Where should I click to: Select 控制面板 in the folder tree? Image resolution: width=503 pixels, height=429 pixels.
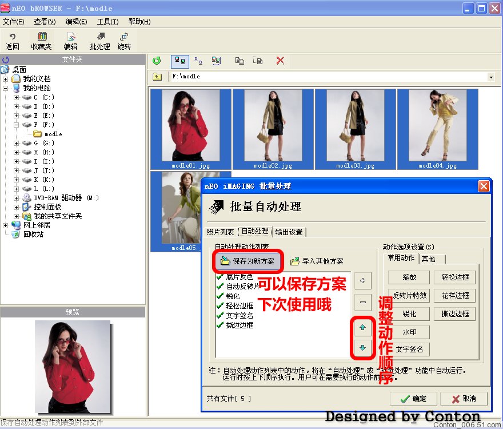41,207
